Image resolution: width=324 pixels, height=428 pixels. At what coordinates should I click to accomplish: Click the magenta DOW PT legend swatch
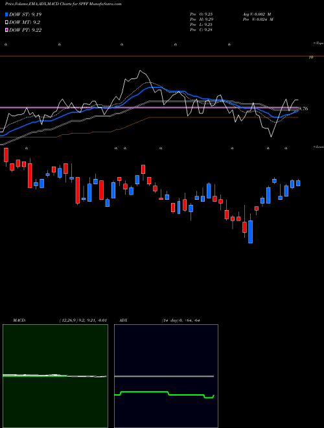coord(6,30)
